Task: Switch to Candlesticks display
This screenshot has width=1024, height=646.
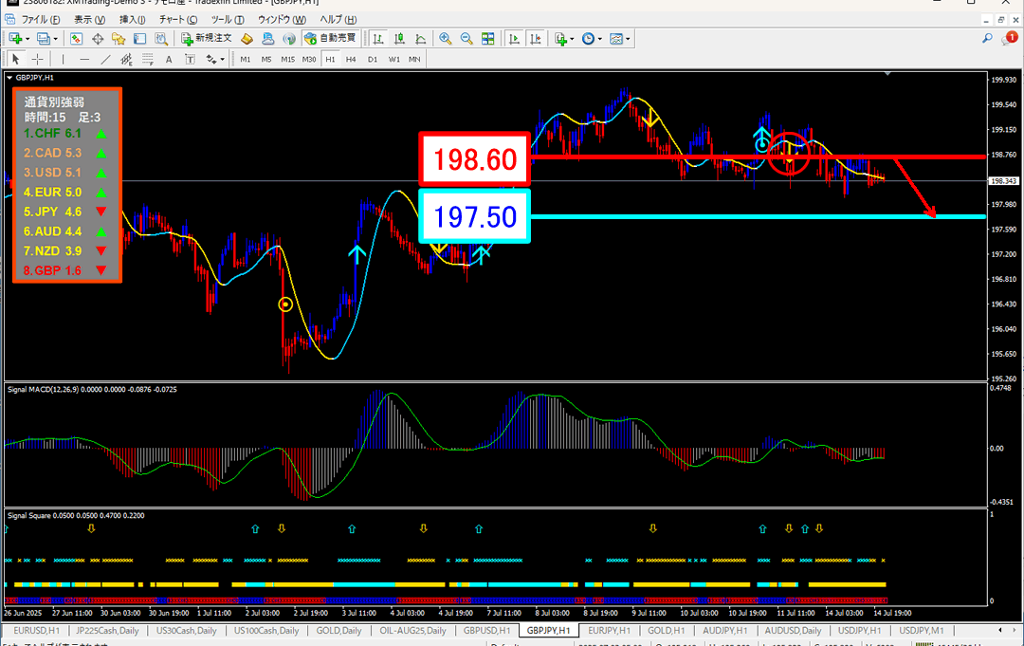Action: (399, 39)
